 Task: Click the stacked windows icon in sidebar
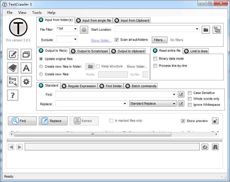(x=26, y=54)
